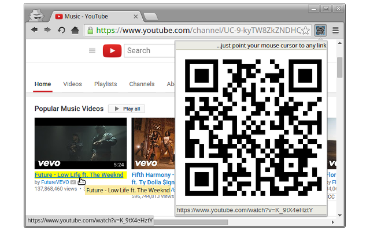Visit the FutureVEVO channel link
Viewport: 370px width, 231px height.
[55, 182]
